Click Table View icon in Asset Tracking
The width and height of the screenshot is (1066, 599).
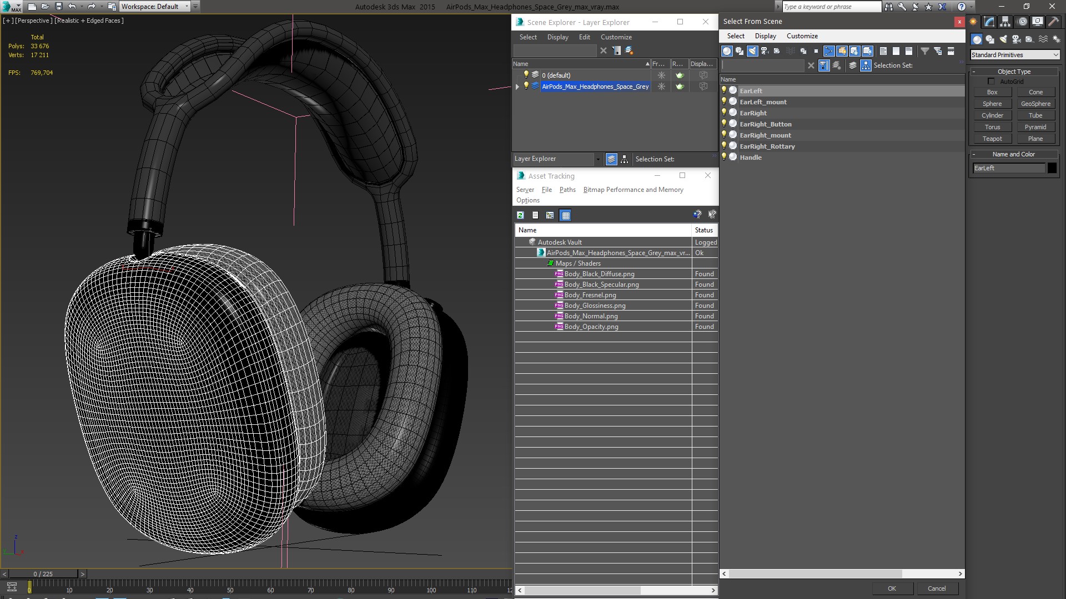pyautogui.click(x=565, y=215)
